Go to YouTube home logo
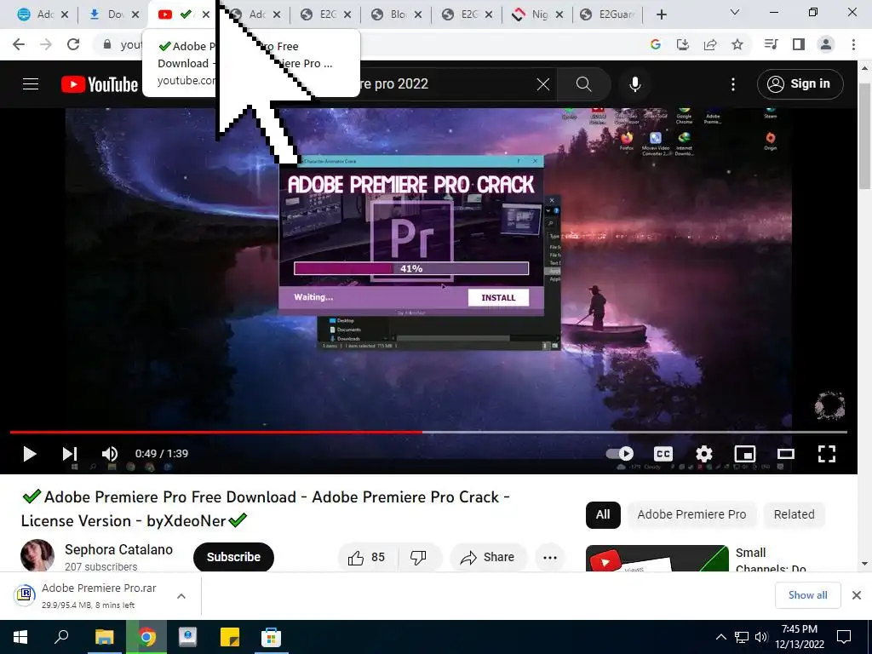 (100, 84)
